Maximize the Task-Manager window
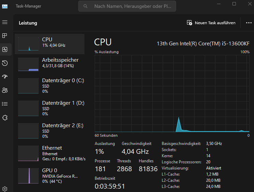The image size is (254, 192). [234, 4]
